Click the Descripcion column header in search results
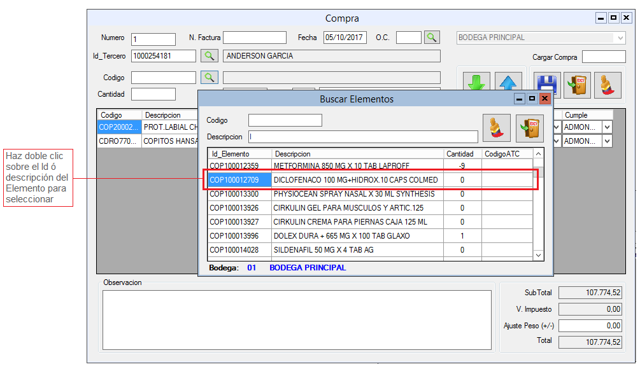640x369 pixels. (x=357, y=154)
